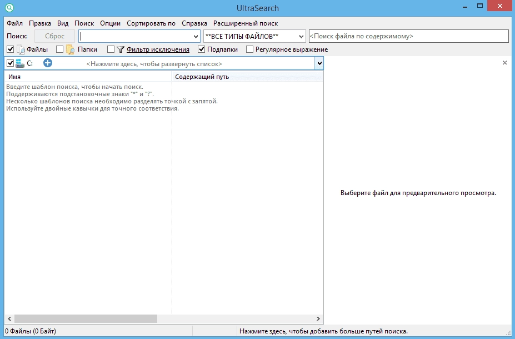Click the Folders magnifier icon

70,49
